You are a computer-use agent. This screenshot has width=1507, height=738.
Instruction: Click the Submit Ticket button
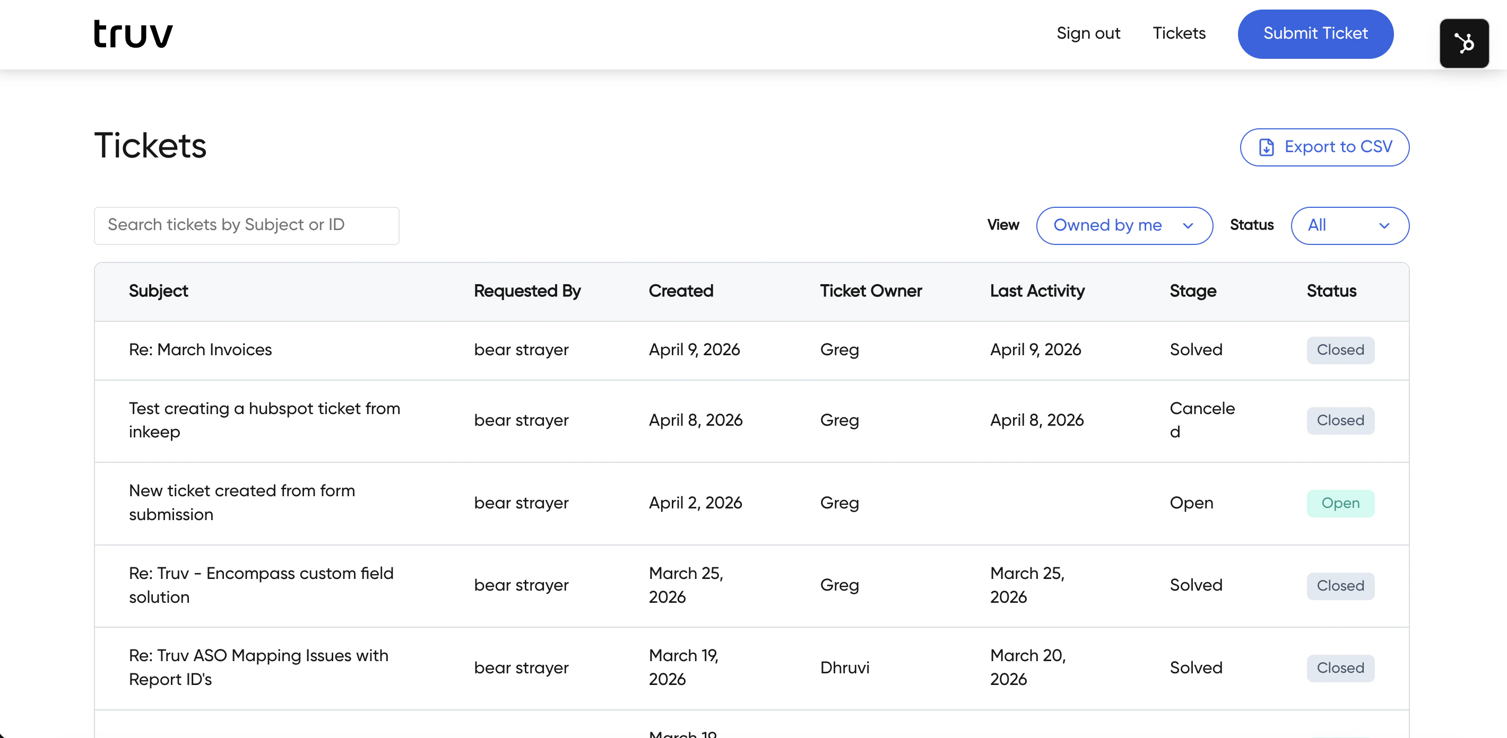pyautogui.click(x=1315, y=33)
